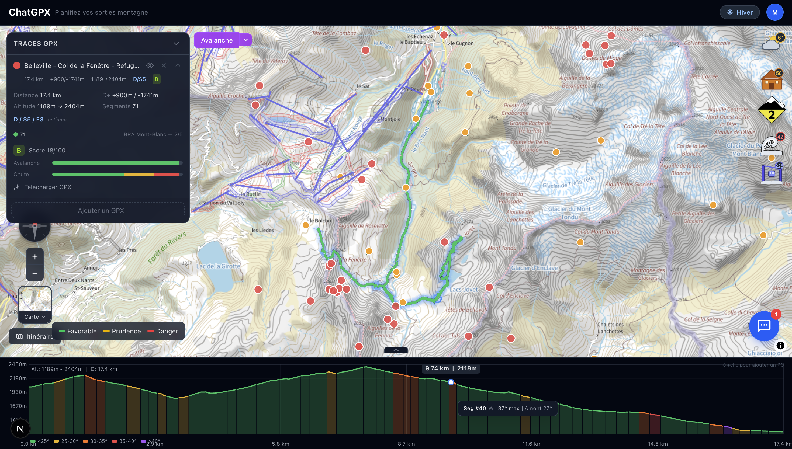
Task: Toggle visibility of the Belleville trace
Action: click(x=150, y=65)
